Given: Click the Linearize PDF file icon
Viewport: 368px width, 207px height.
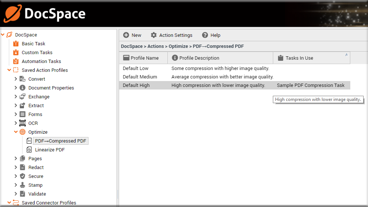Looking at the screenshot, I should (x=29, y=150).
